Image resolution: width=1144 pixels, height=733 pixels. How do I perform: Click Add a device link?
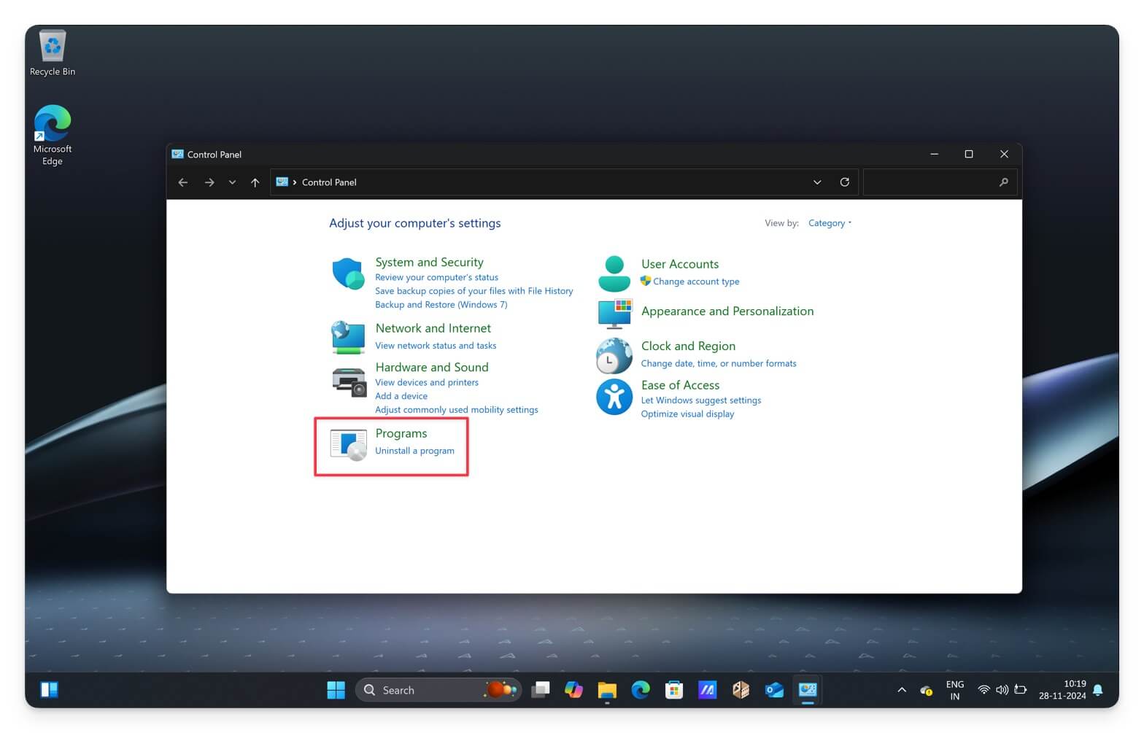[x=401, y=396]
